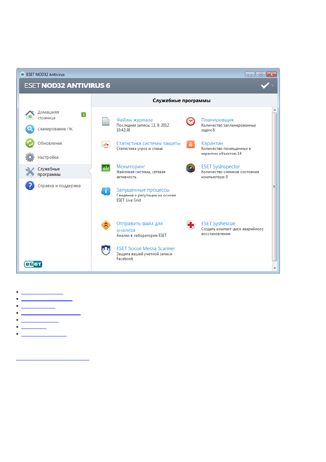Image resolution: width=326 pixels, height=462 pixels.
Task: Click the gear icon for Настройка
Action: click(x=30, y=157)
